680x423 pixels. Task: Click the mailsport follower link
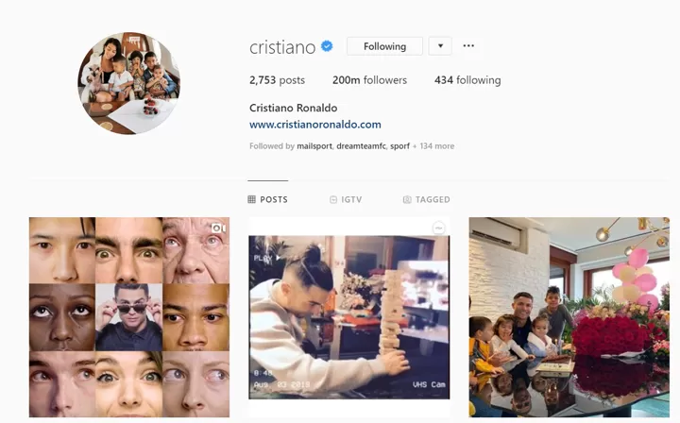tap(314, 146)
